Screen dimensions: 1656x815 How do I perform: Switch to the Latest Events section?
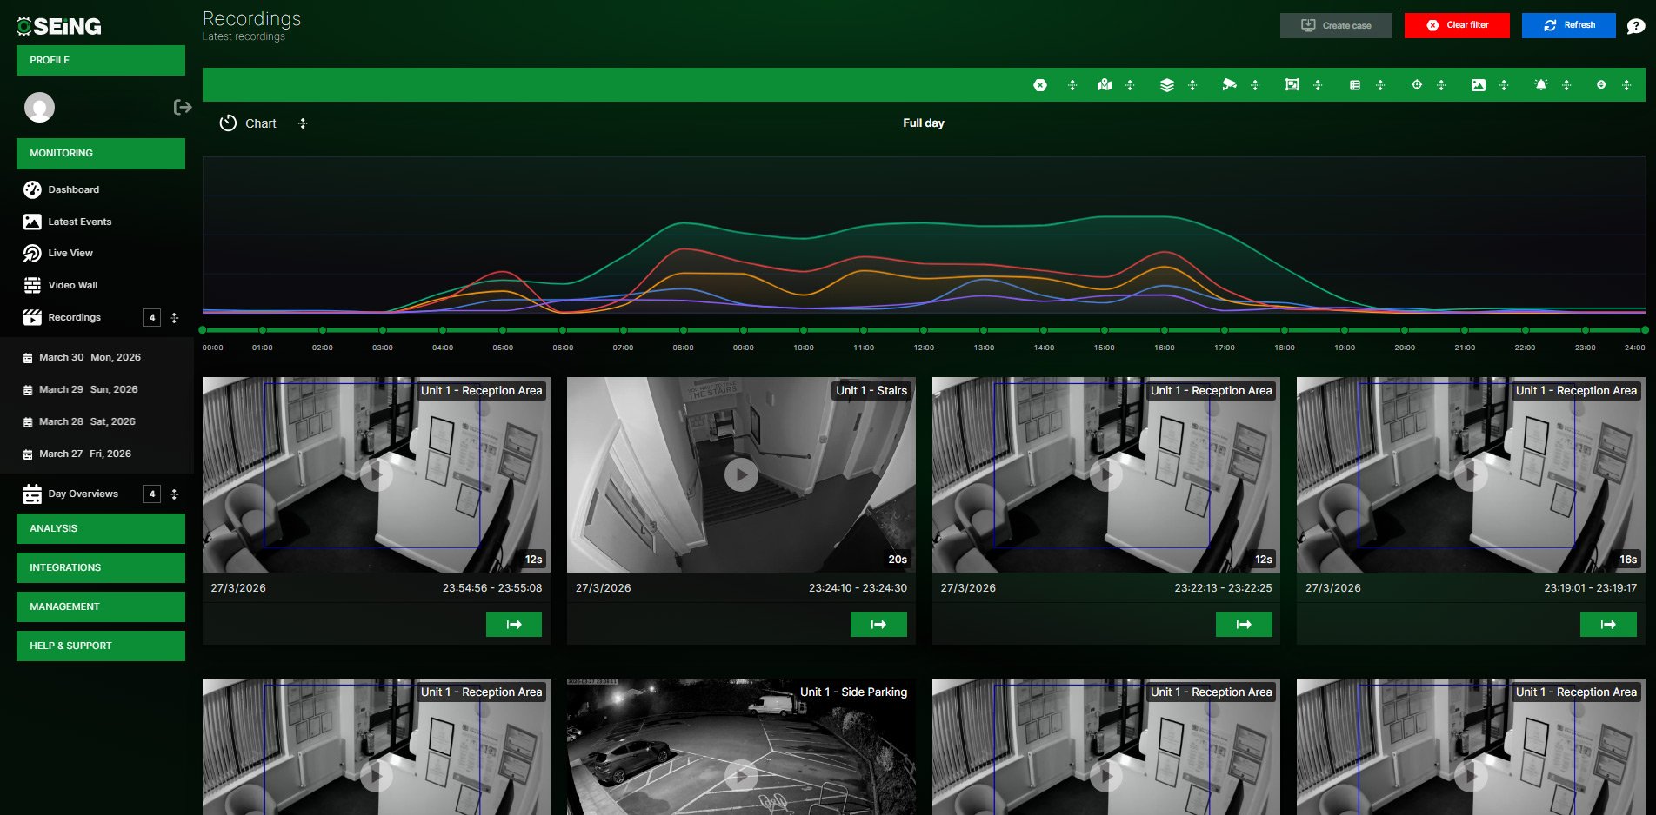pyautogui.click(x=79, y=222)
